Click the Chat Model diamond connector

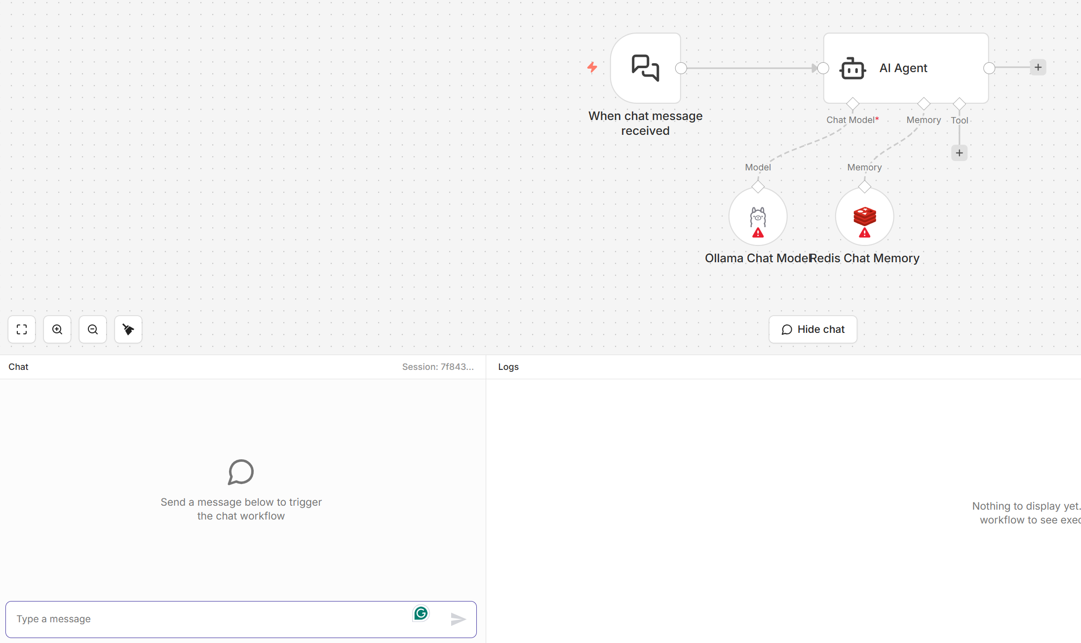click(852, 104)
